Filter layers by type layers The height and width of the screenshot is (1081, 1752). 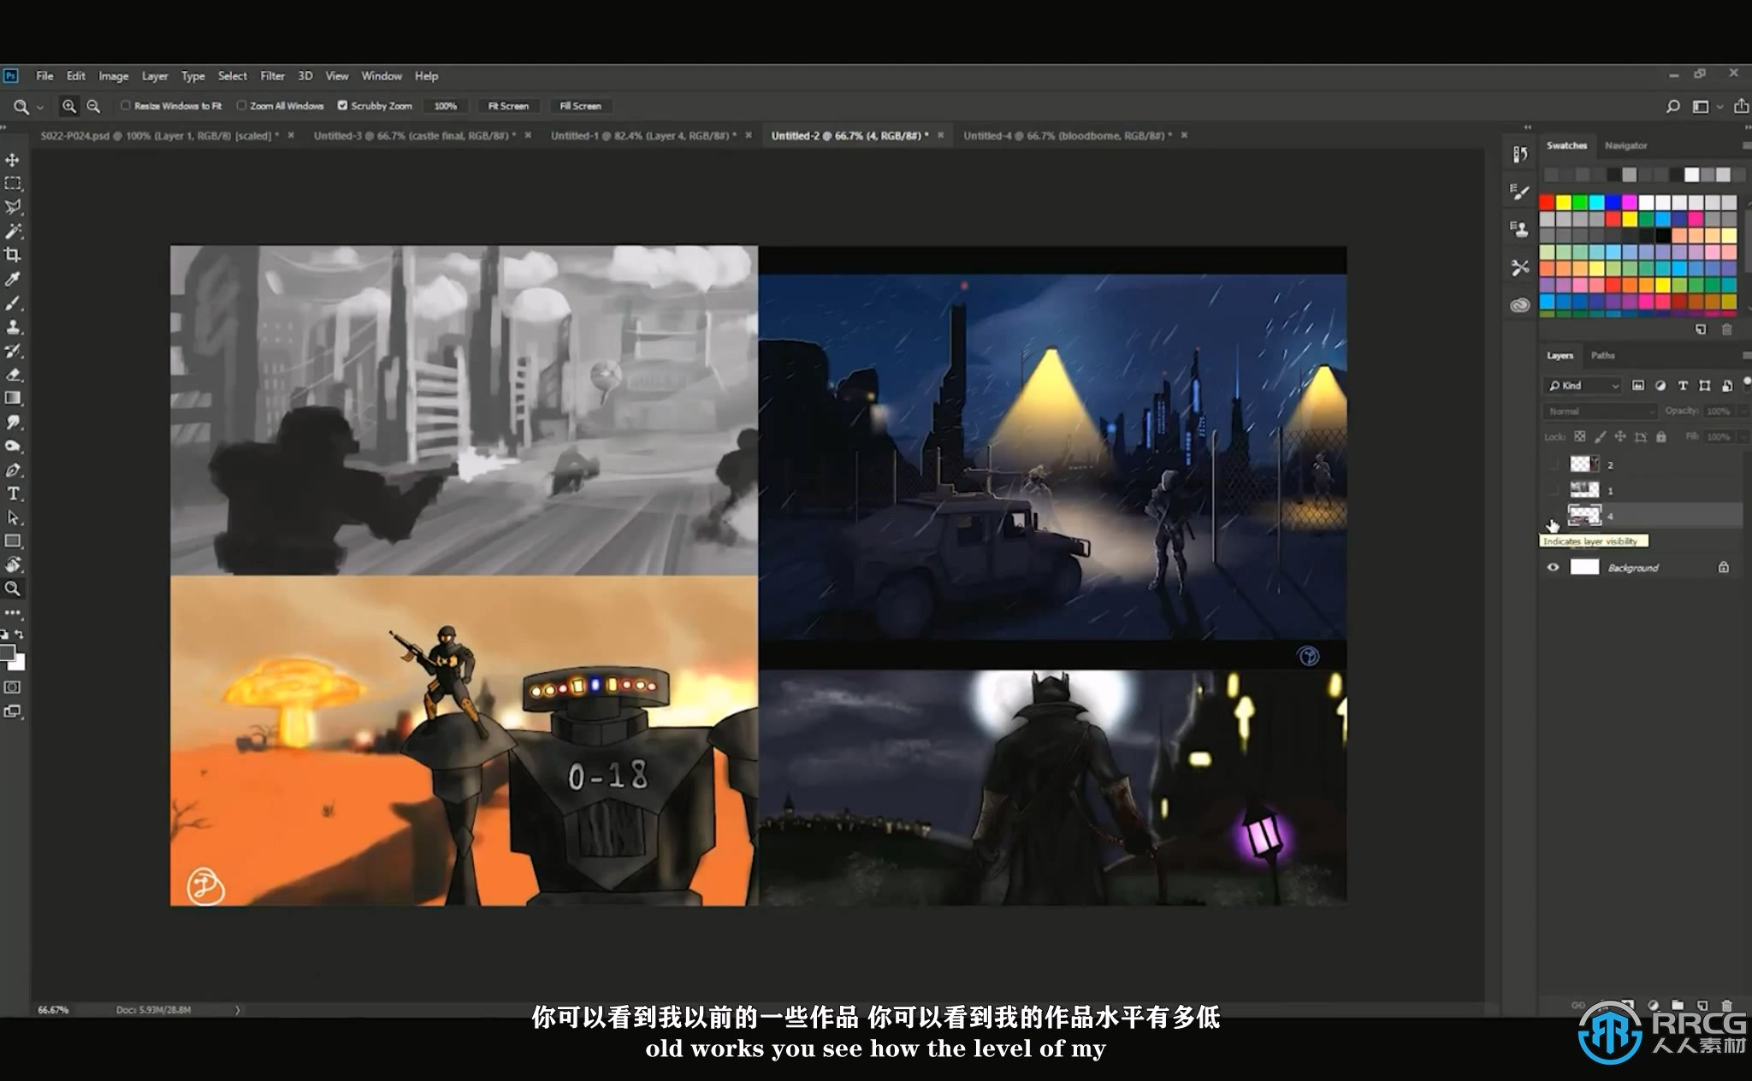[1683, 386]
